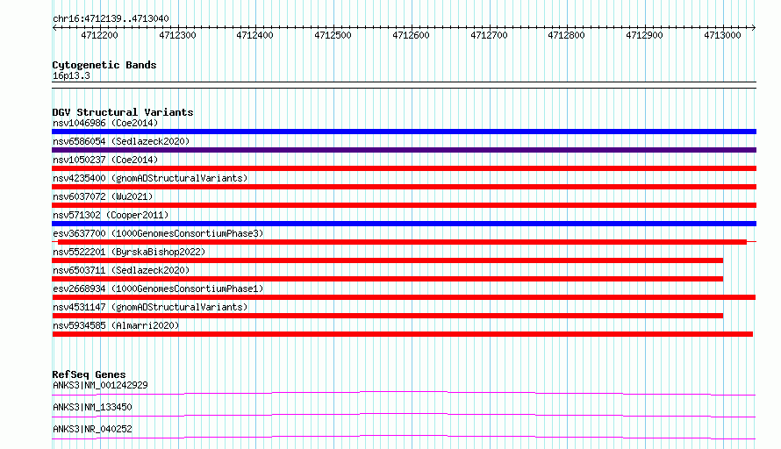Click esv2668934 (1000GenomesConsortiumPhase1) label
The height and width of the screenshot is (449, 781).
158,289
